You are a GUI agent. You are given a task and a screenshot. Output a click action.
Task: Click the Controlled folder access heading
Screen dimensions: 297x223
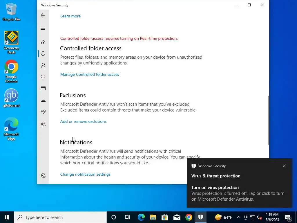[91, 48]
